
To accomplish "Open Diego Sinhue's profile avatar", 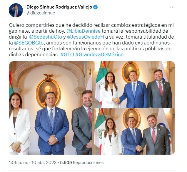I will coord(16,10).
